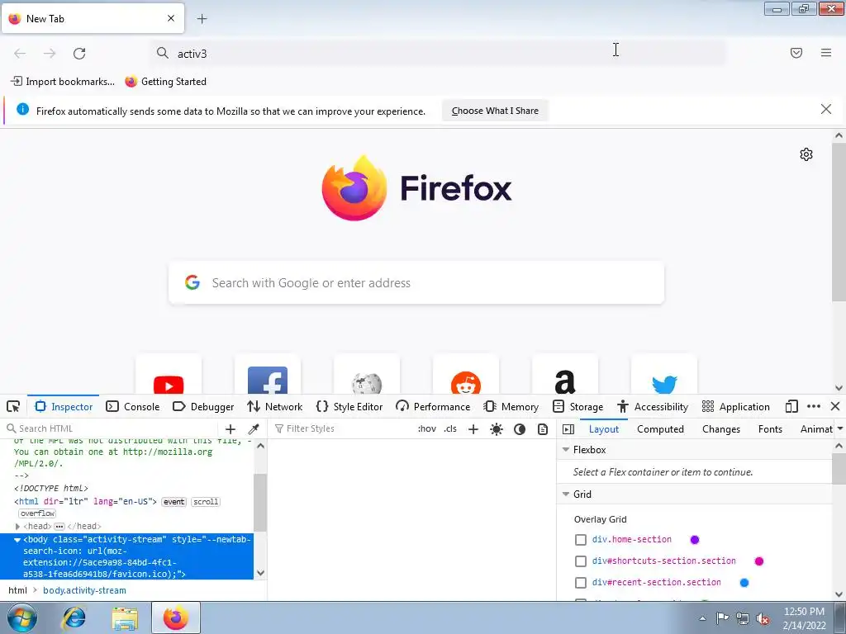Screen dimensions: 846x634
Task: Open the Application tab
Action: (736, 406)
